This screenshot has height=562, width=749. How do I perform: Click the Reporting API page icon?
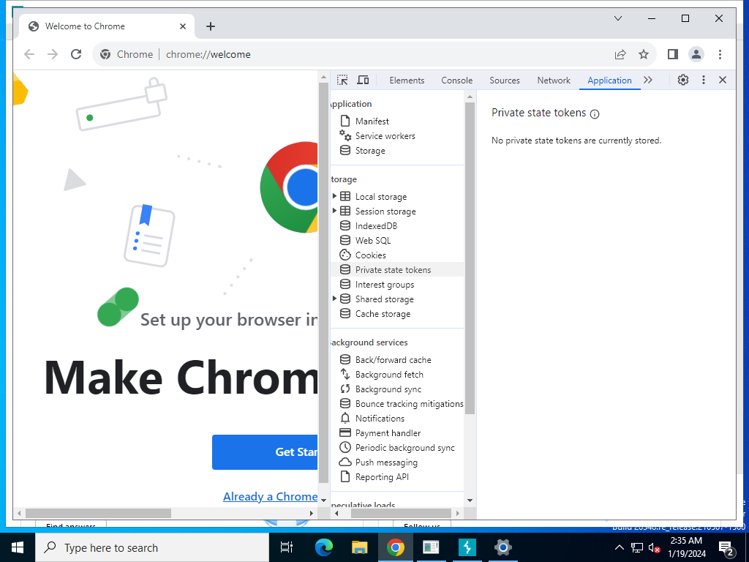pyautogui.click(x=345, y=476)
